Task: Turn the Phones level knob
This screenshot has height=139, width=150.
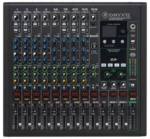Action: coord(123,84)
